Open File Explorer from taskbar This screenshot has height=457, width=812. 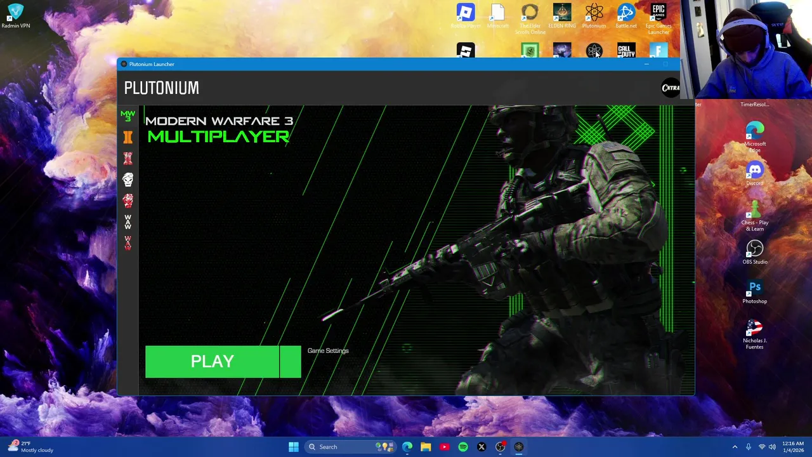(426, 447)
